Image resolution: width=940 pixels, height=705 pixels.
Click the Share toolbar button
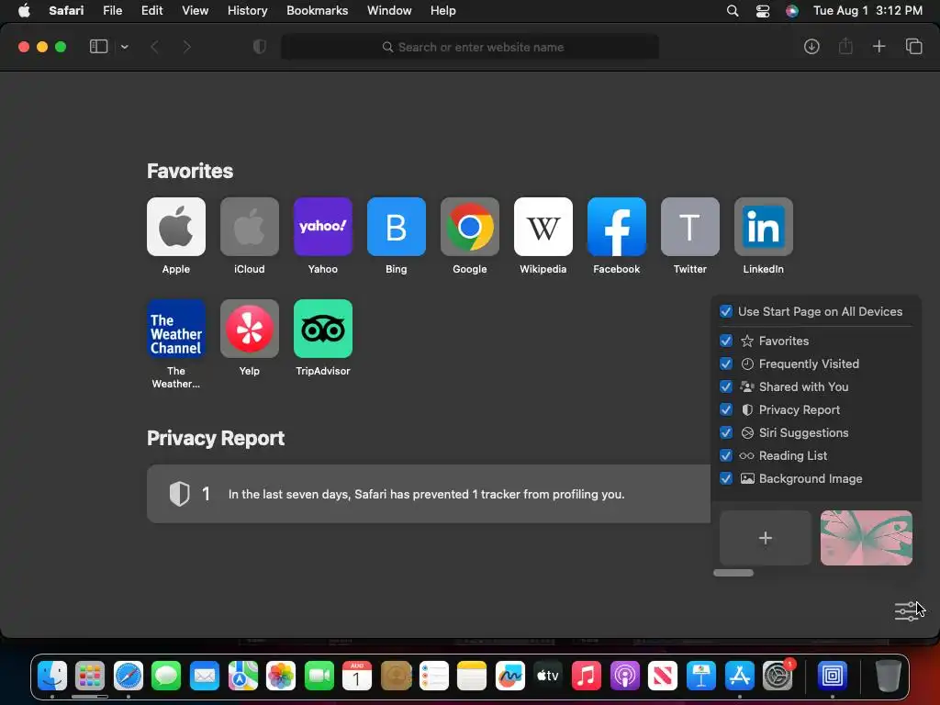point(845,46)
